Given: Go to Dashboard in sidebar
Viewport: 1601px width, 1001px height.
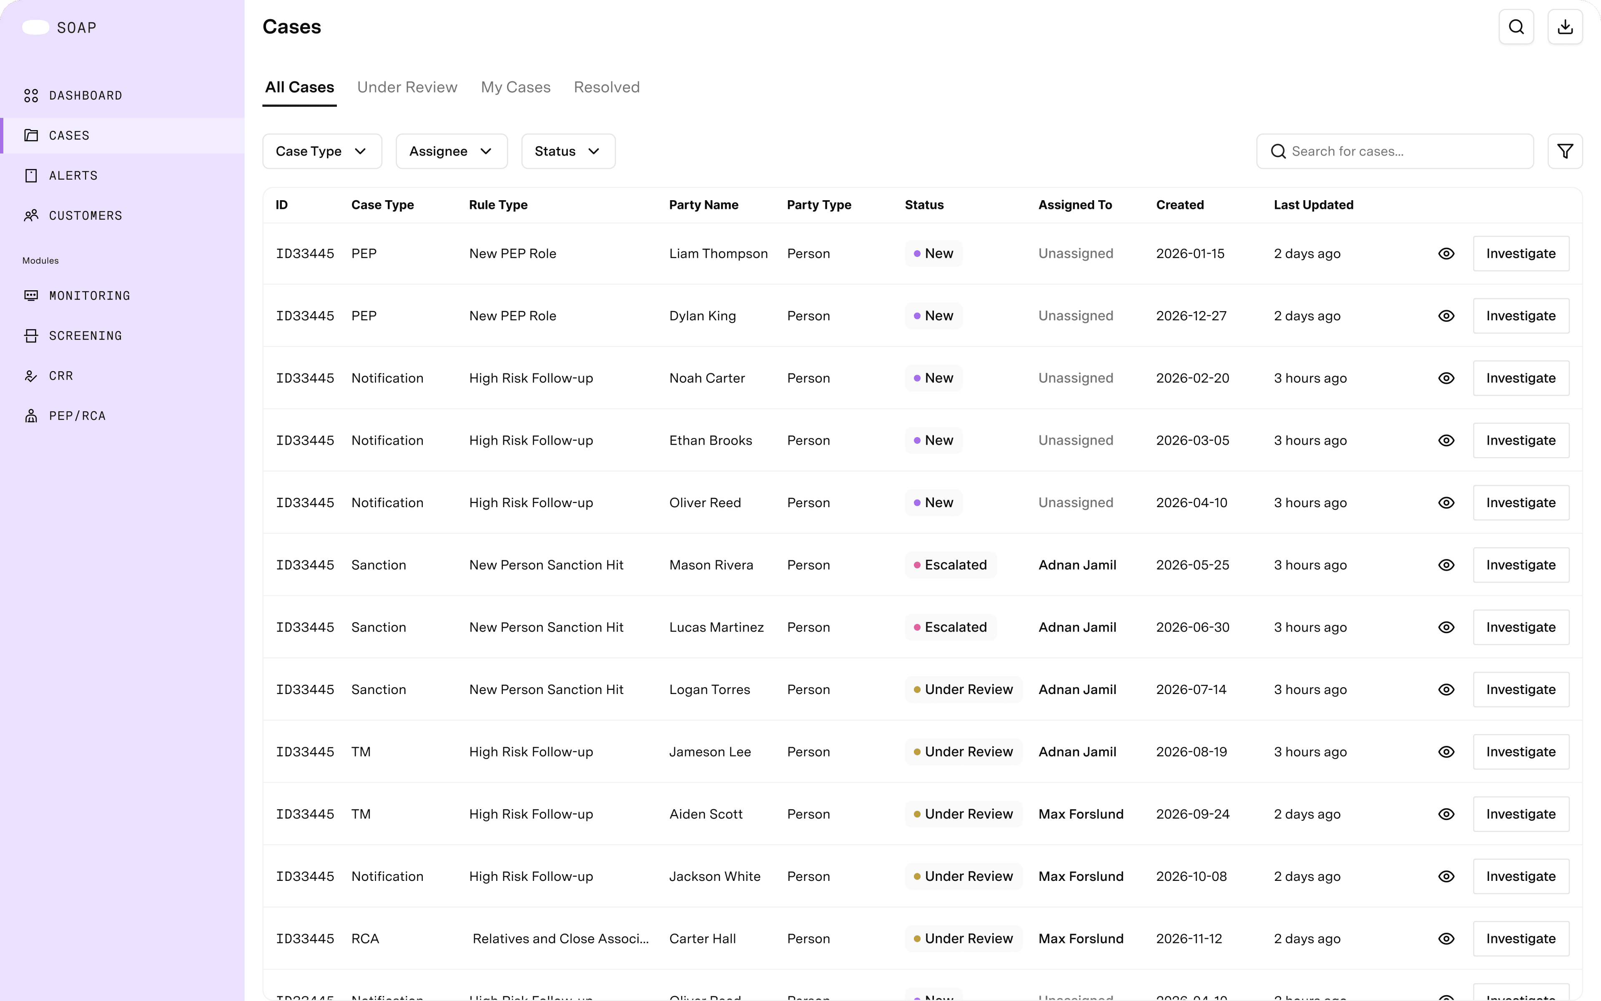Looking at the screenshot, I should tap(85, 96).
